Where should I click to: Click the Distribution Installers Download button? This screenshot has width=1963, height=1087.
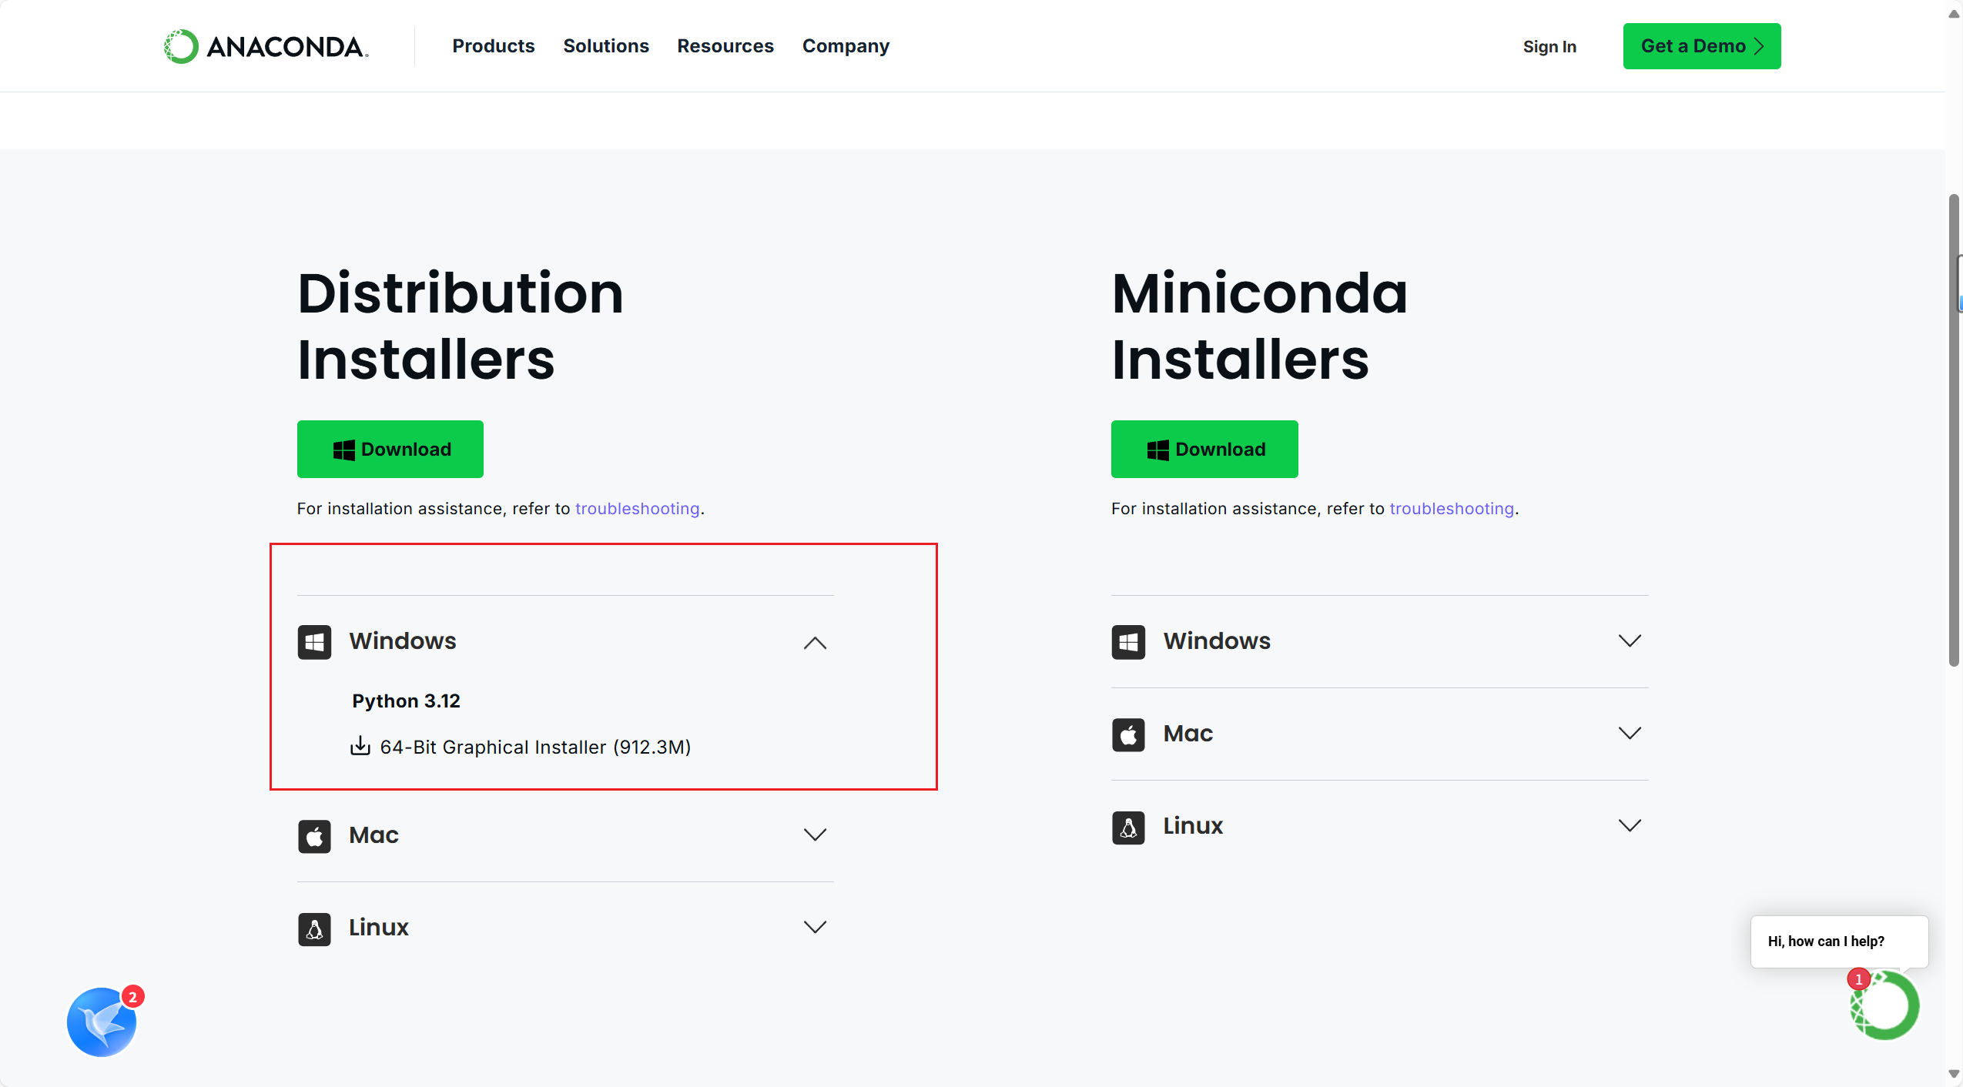pyautogui.click(x=390, y=449)
